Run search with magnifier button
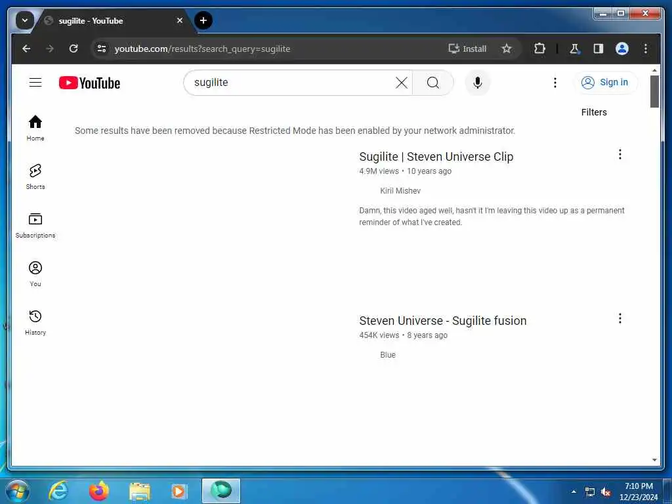The height and width of the screenshot is (504, 672). (x=433, y=82)
